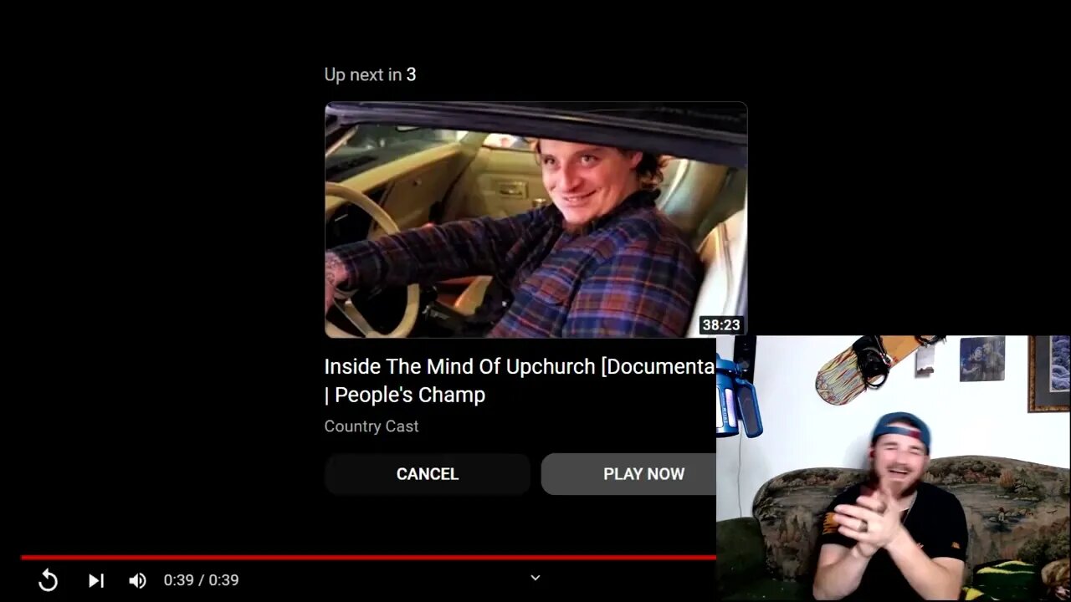Click the Up next in 3 countdown text
This screenshot has width=1071, height=602.
[370, 74]
